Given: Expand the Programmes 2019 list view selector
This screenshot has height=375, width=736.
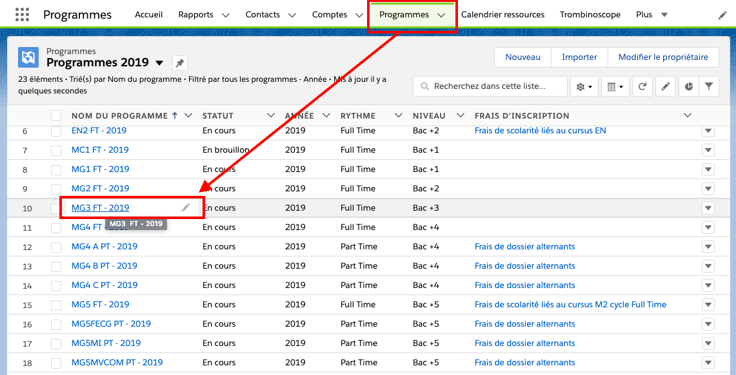Looking at the screenshot, I should [159, 63].
